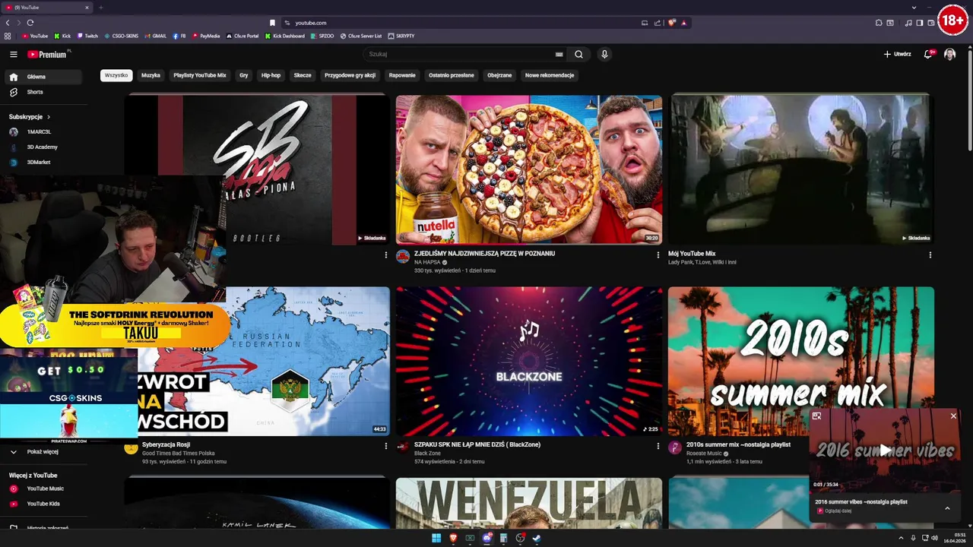Open the BLACKZONE video thumbnail
Image resolution: width=973 pixels, height=547 pixels.
point(529,361)
